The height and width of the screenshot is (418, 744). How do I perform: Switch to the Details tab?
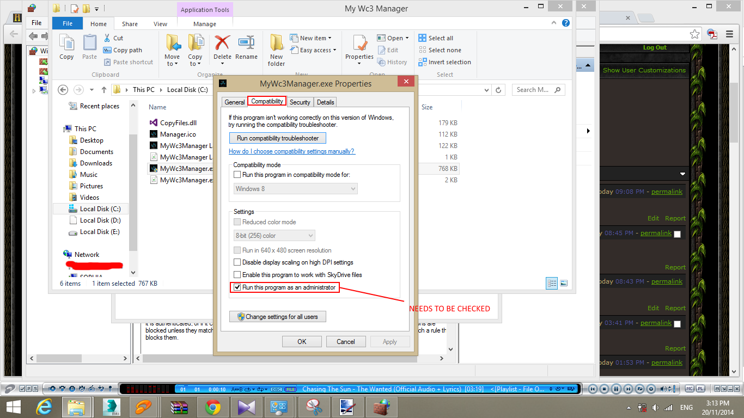tap(325, 102)
